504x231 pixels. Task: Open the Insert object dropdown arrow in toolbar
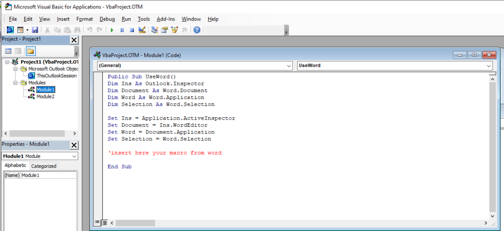point(28,30)
